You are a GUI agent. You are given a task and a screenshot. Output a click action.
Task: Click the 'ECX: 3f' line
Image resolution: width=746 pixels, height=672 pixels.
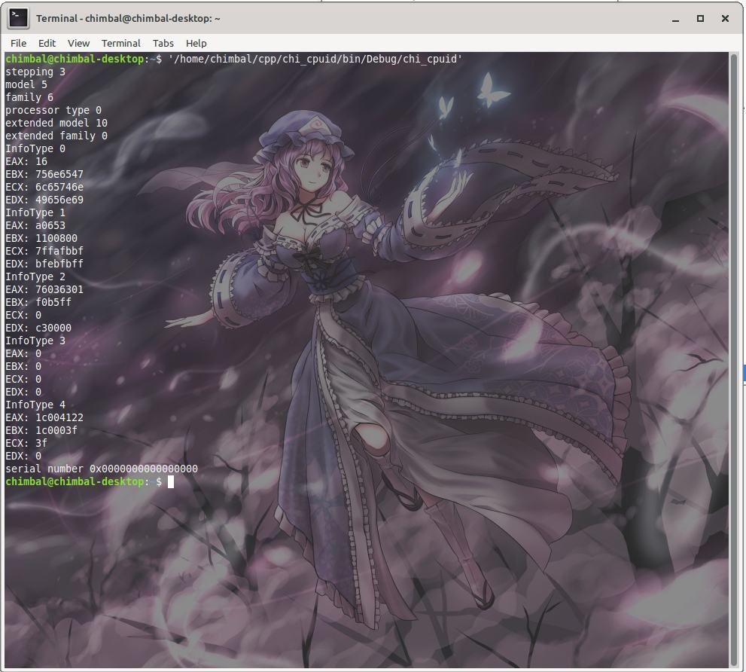pyautogui.click(x=26, y=444)
